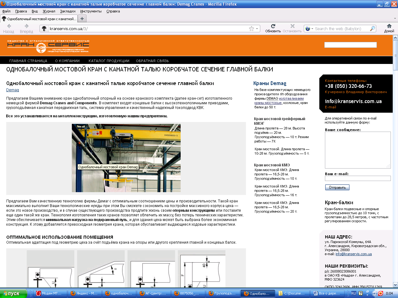The height and width of the screenshot is (298, 398).
Task: Open the Журнал menu
Action: 49,11
